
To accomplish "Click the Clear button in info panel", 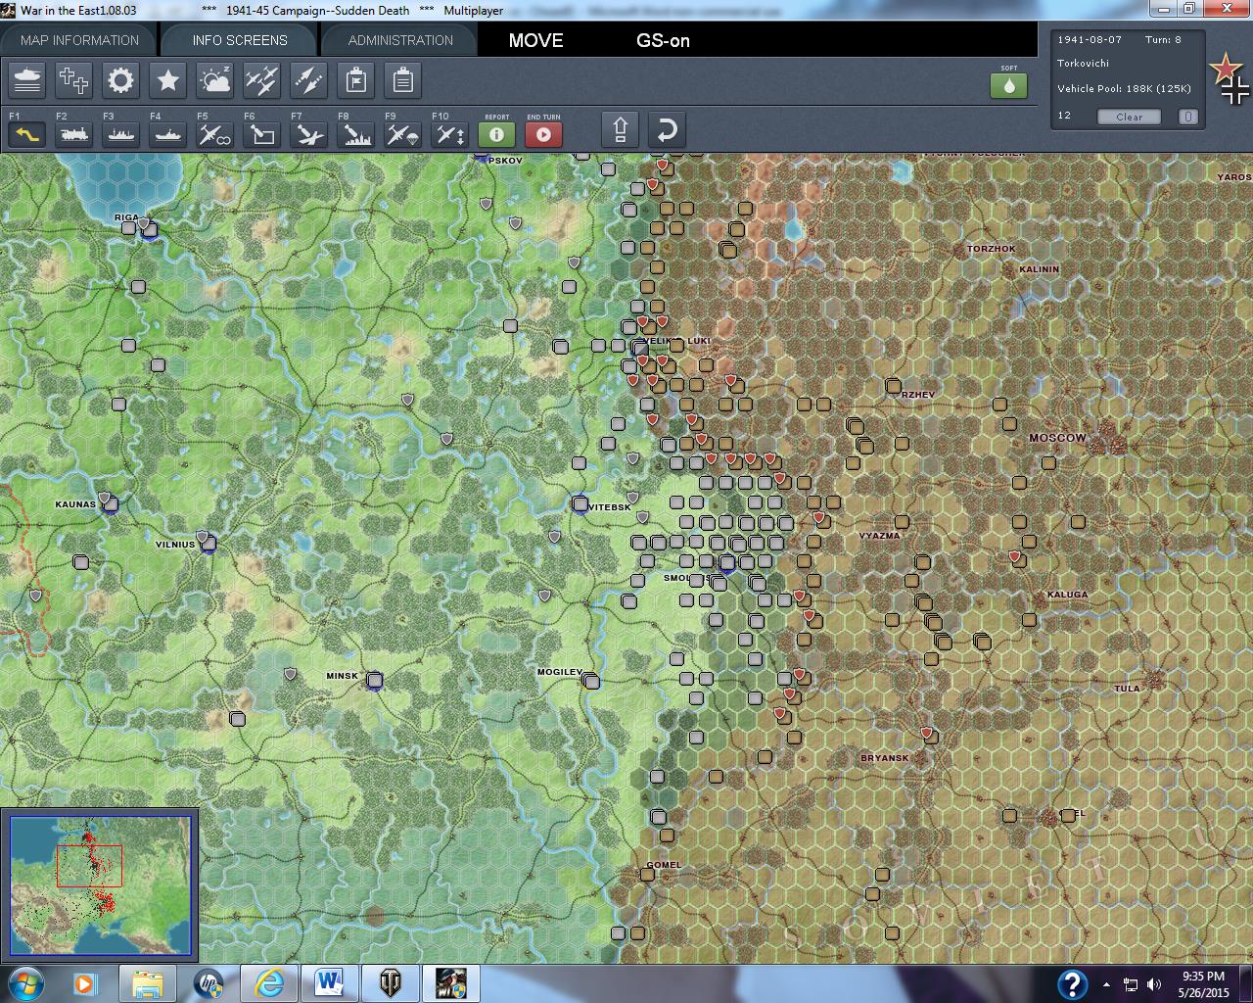I will click(x=1129, y=117).
